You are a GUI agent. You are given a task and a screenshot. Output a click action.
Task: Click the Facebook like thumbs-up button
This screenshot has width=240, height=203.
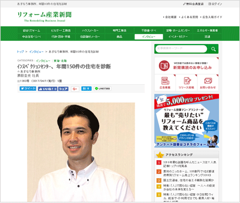[x=47, y=89]
